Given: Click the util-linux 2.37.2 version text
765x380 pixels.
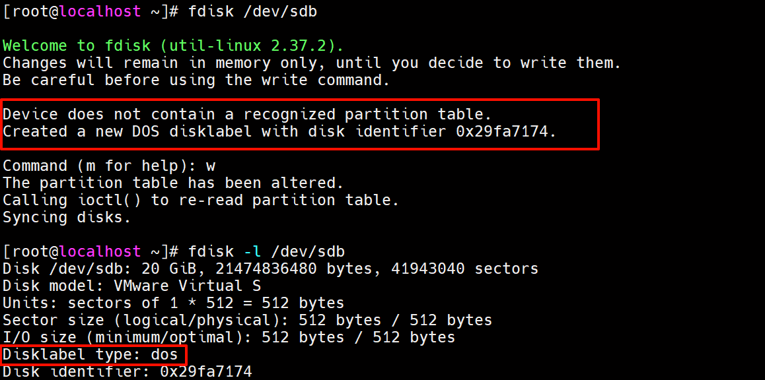Looking at the screenshot, I should click(271, 46).
